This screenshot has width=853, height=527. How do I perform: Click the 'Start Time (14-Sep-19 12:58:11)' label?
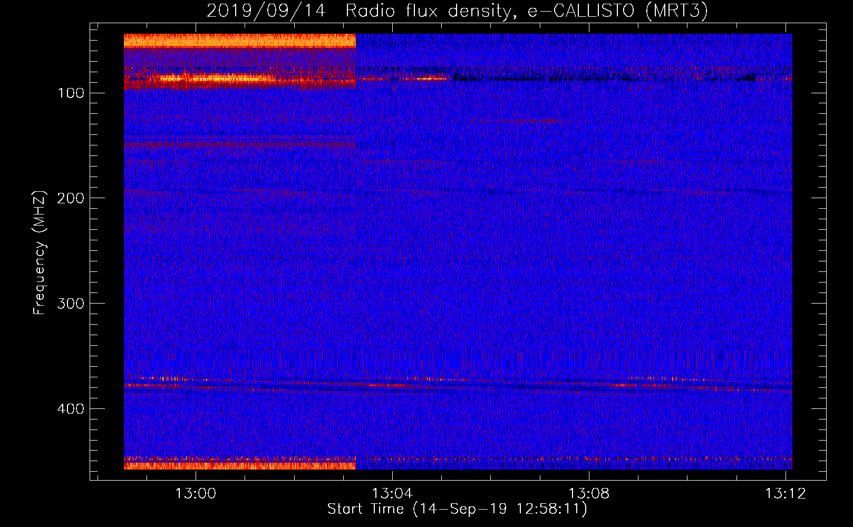pyautogui.click(x=457, y=509)
